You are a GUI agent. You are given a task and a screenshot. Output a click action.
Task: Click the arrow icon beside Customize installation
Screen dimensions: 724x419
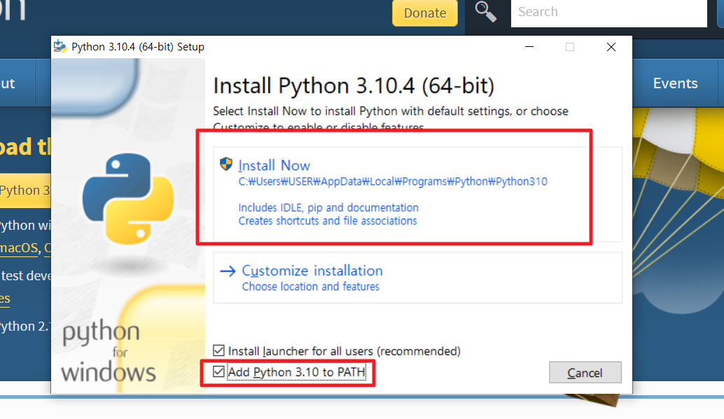point(228,271)
